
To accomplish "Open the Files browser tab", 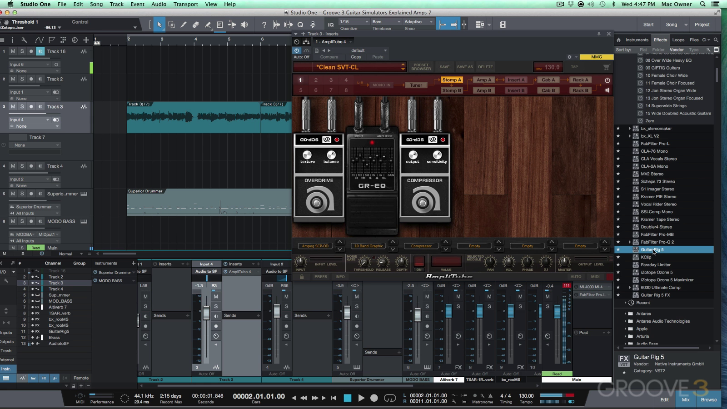I will point(694,40).
